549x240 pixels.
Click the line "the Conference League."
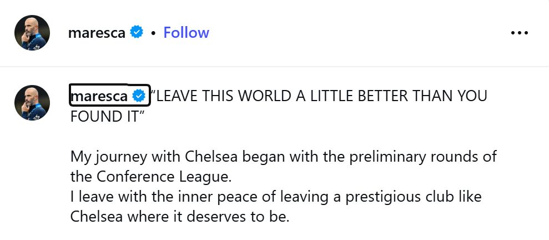[150, 177]
